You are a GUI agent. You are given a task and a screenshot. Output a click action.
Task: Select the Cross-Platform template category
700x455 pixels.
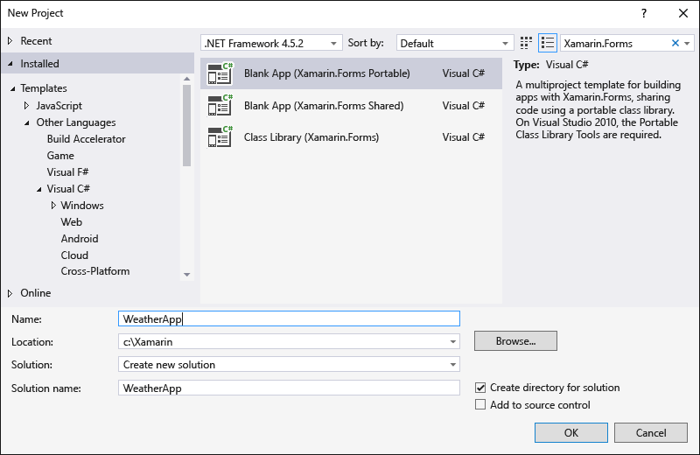click(95, 271)
